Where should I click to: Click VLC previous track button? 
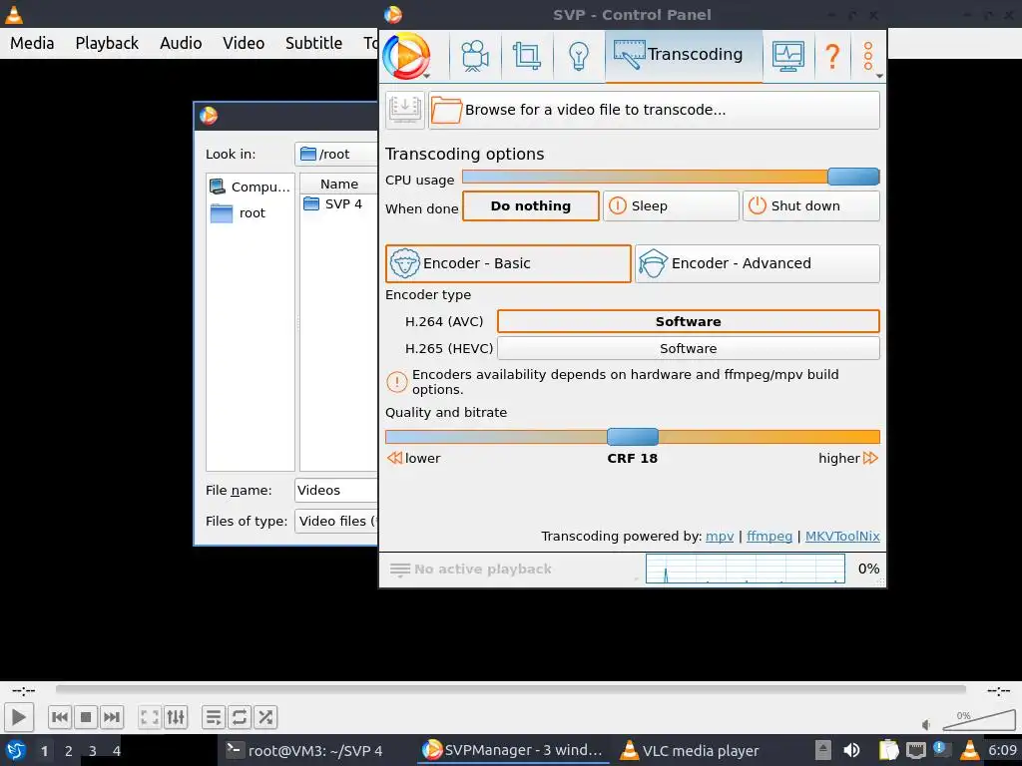pyautogui.click(x=60, y=717)
